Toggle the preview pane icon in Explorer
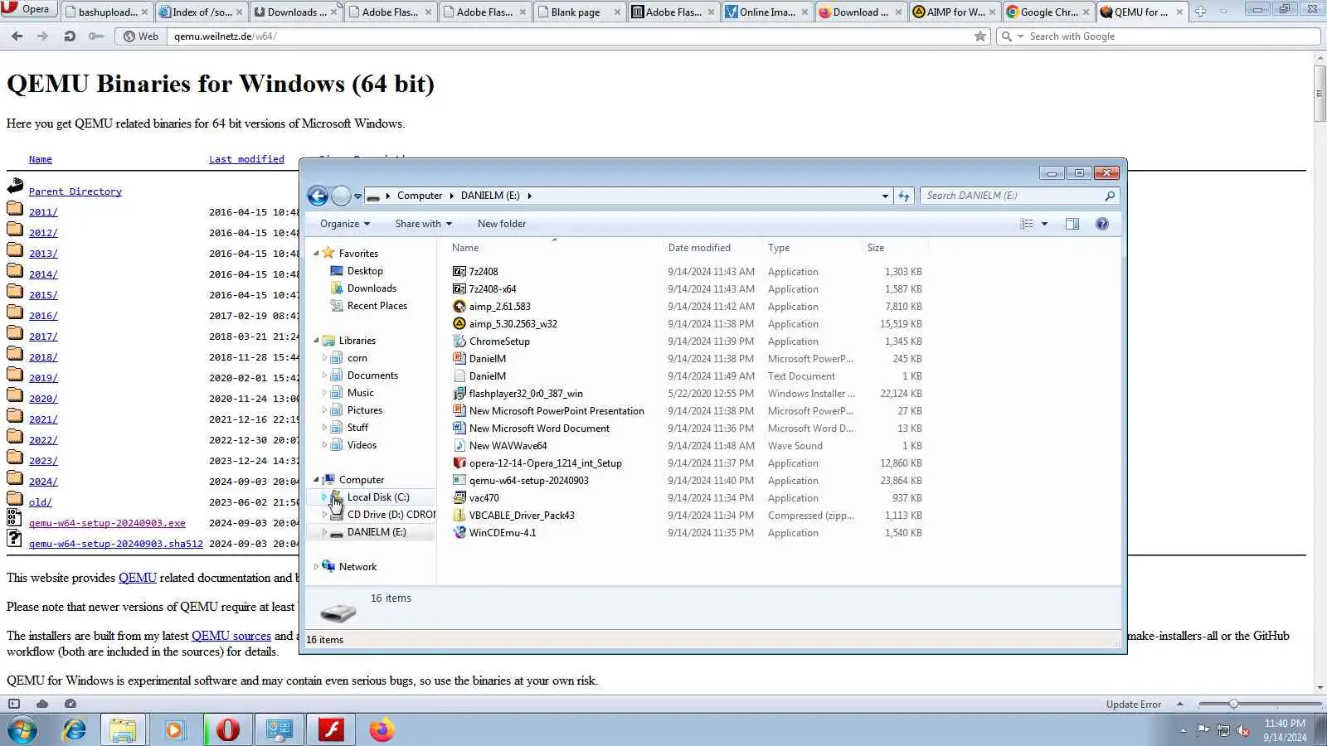The height and width of the screenshot is (746, 1327). (x=1072, y=224)
